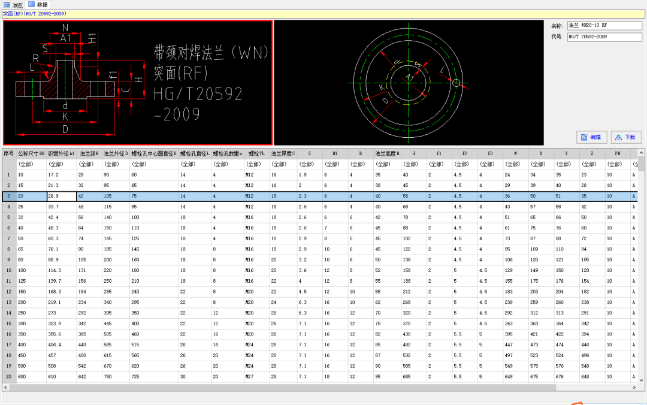
Task: Sort by 钢管外径 A1 column header
Action: coord(61,153)
